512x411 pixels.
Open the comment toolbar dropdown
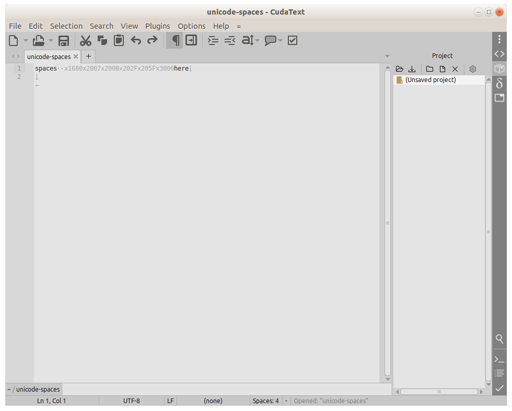(x=280, y=40)
